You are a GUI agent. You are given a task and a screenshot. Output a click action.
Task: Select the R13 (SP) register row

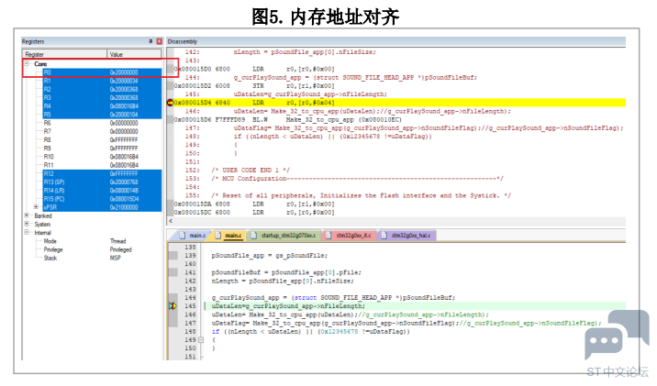point(102,182)
